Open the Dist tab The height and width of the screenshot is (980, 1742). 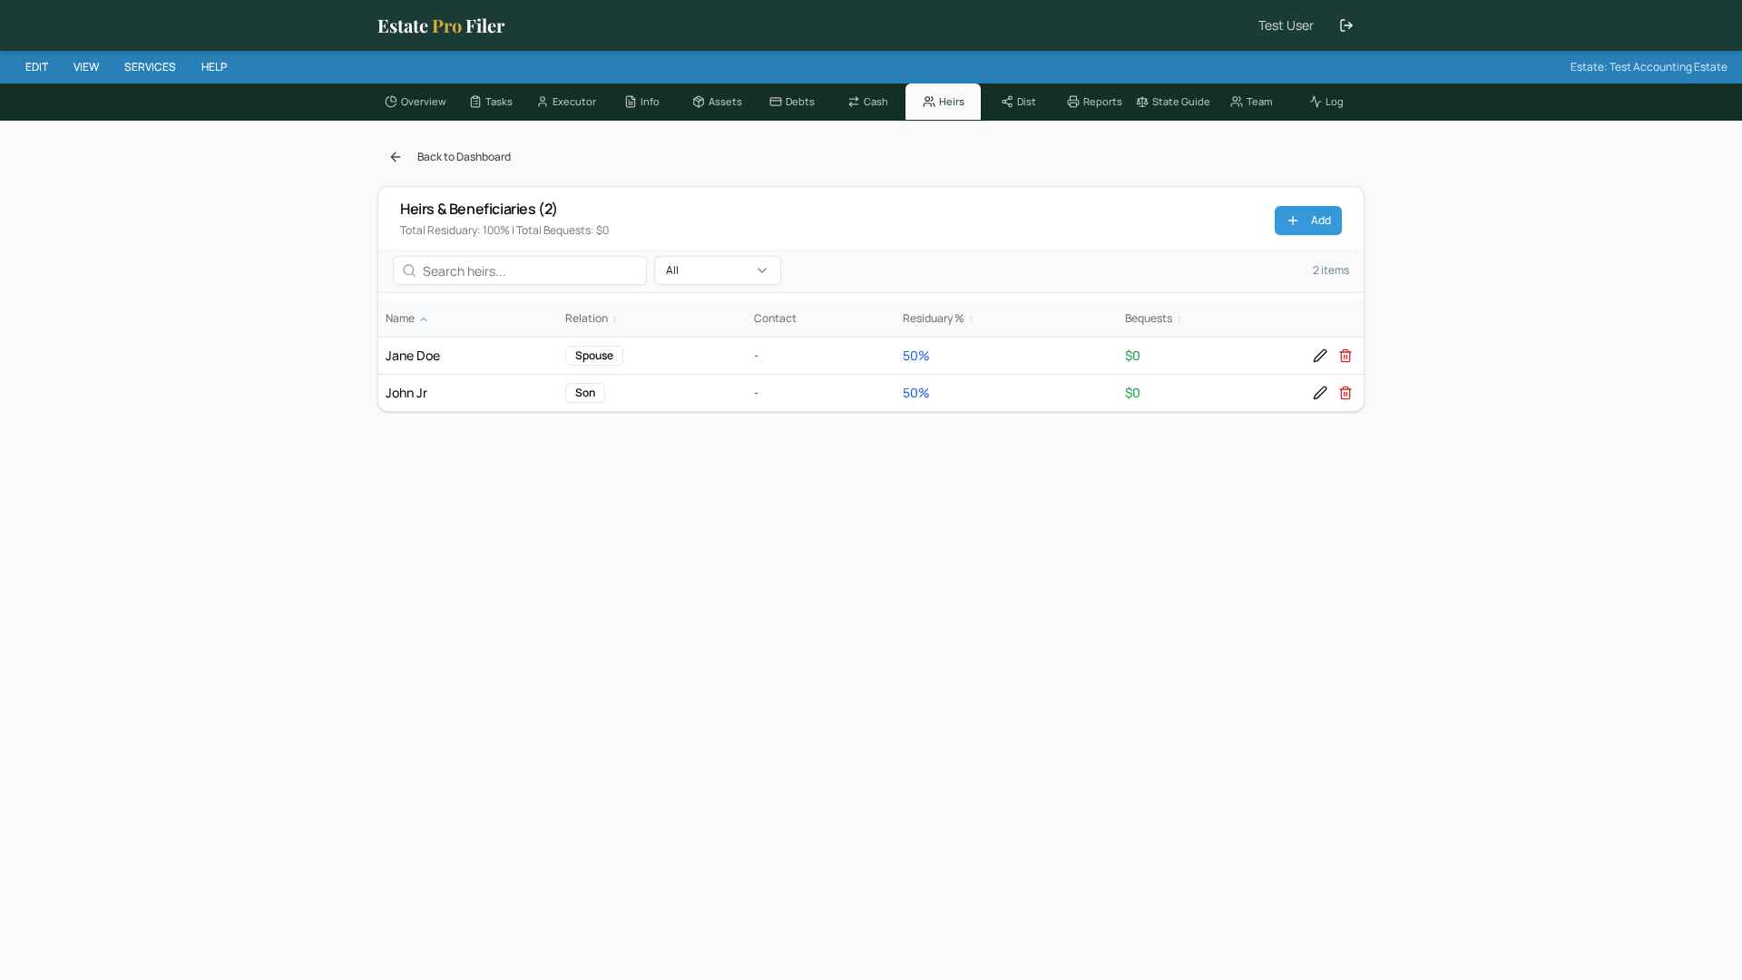click(x=1018, y=102)
